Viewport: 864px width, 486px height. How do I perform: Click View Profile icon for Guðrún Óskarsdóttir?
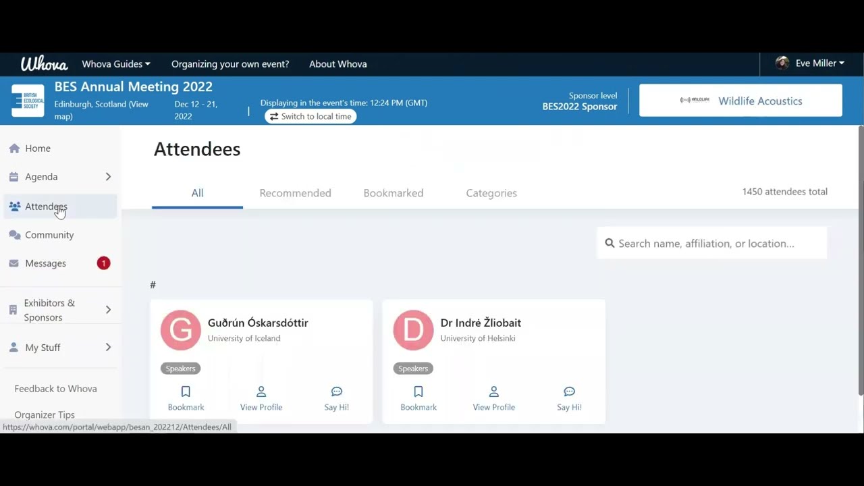[261, 391]
